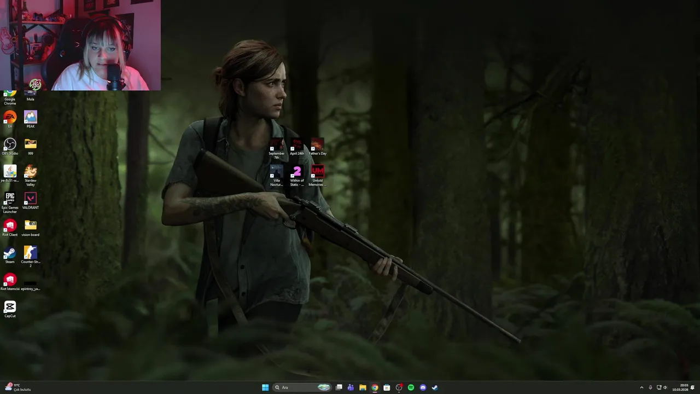Select the vision board folder
Screen dimensions: 700x394
pyautogui.click(x=31, y=228)
